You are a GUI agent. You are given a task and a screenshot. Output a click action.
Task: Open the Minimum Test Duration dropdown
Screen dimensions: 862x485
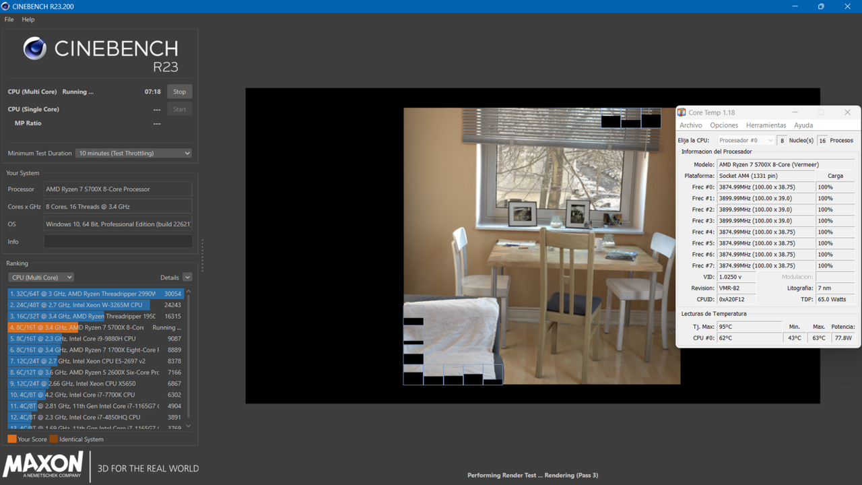click(x=133, y=153)
